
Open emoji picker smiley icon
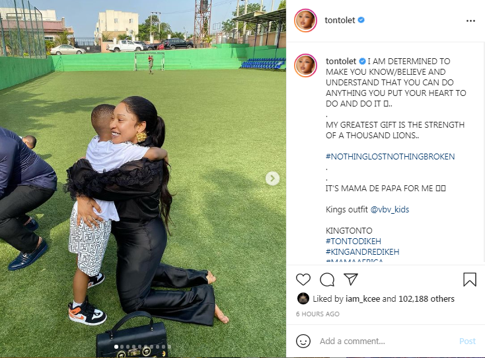303,341
